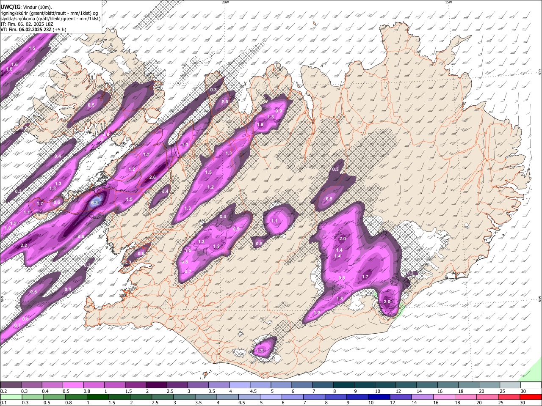Viewport: 542px width, 406px height.
Task: Click bottom legend red swatch after 30
Action: click(531, 397)
